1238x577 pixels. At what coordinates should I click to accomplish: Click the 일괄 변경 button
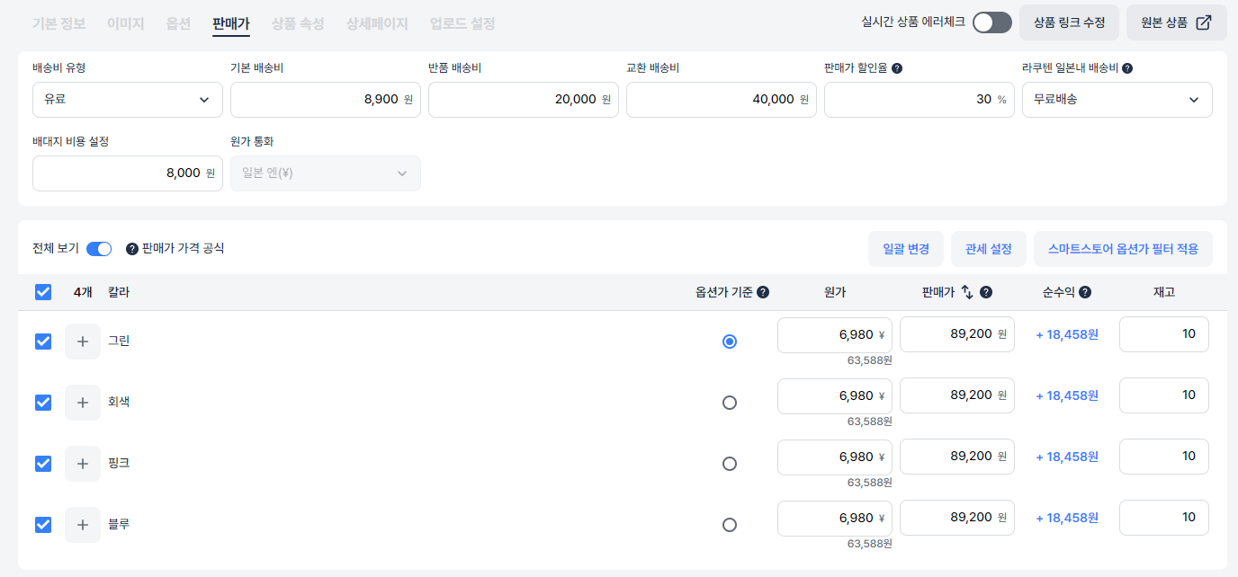905,249
